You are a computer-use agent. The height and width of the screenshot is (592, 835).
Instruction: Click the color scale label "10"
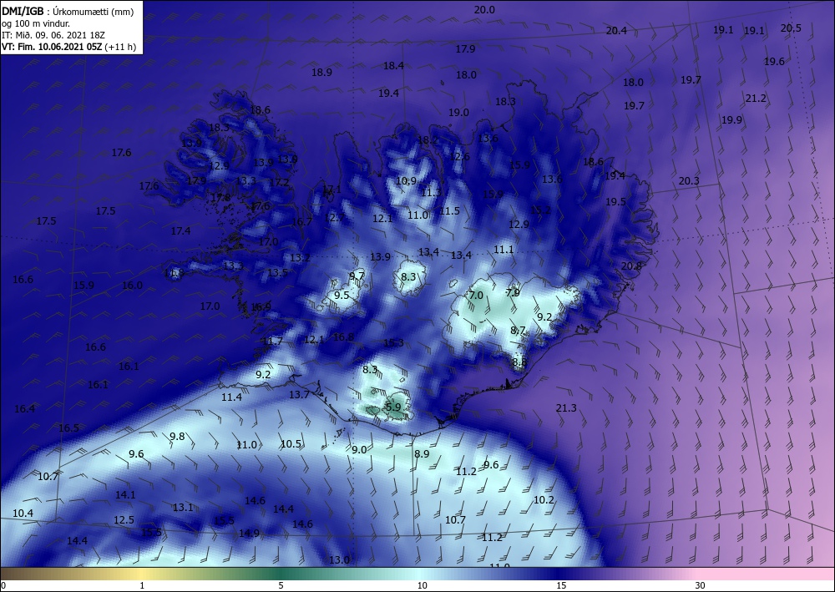point(422,585)
